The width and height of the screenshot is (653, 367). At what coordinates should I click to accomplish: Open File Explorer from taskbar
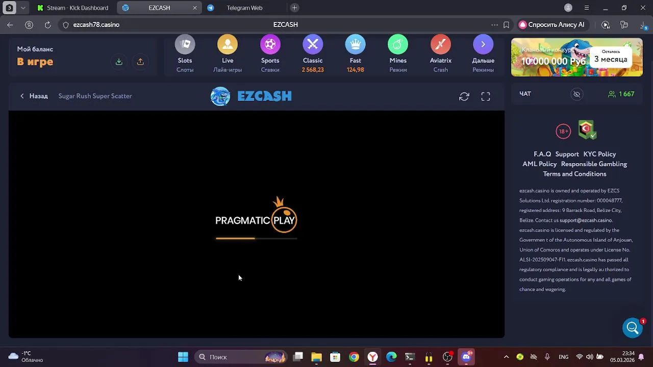tap(316, 357)
